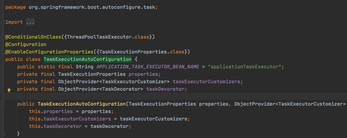Viewport: 347px width, 138px height.
Task: Click the package name org.springframework.boot.autoconfigure.task
Action: point(92,7)
